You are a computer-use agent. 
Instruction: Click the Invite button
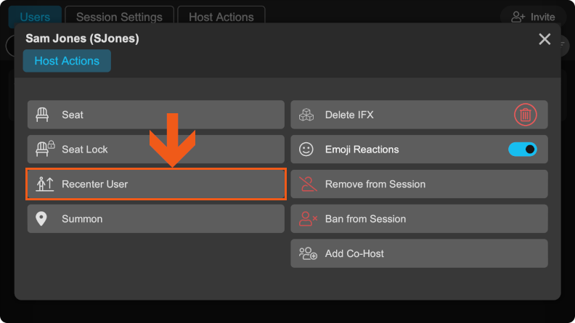(533, 17)
